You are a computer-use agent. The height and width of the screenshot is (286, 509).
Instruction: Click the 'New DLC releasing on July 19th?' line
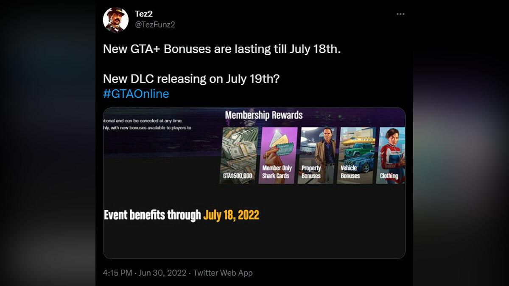pos(191,79)
